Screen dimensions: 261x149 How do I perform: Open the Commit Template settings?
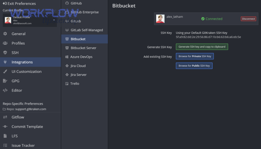(x=27, y=127)
